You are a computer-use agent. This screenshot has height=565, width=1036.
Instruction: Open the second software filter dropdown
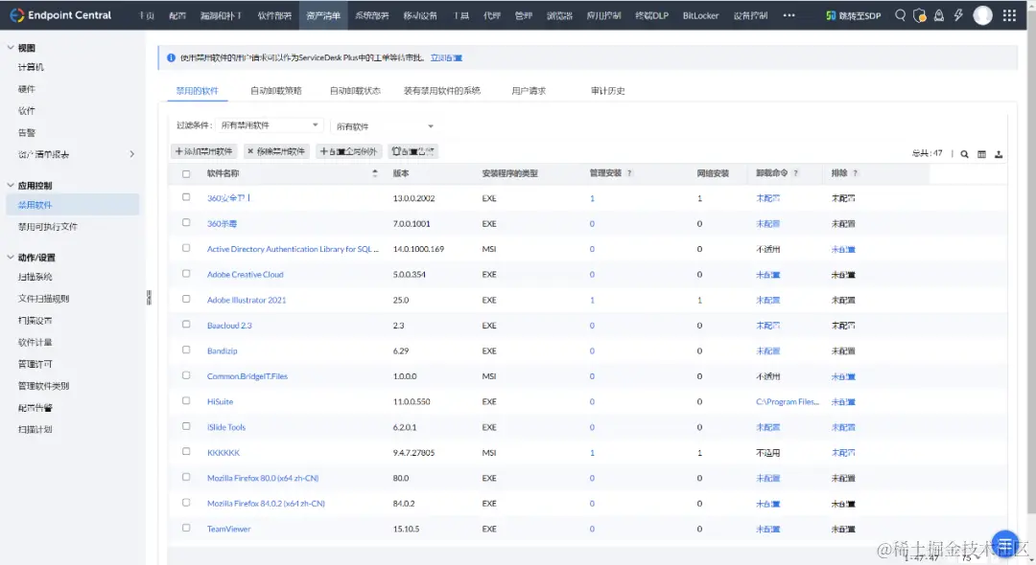[385, 125]
